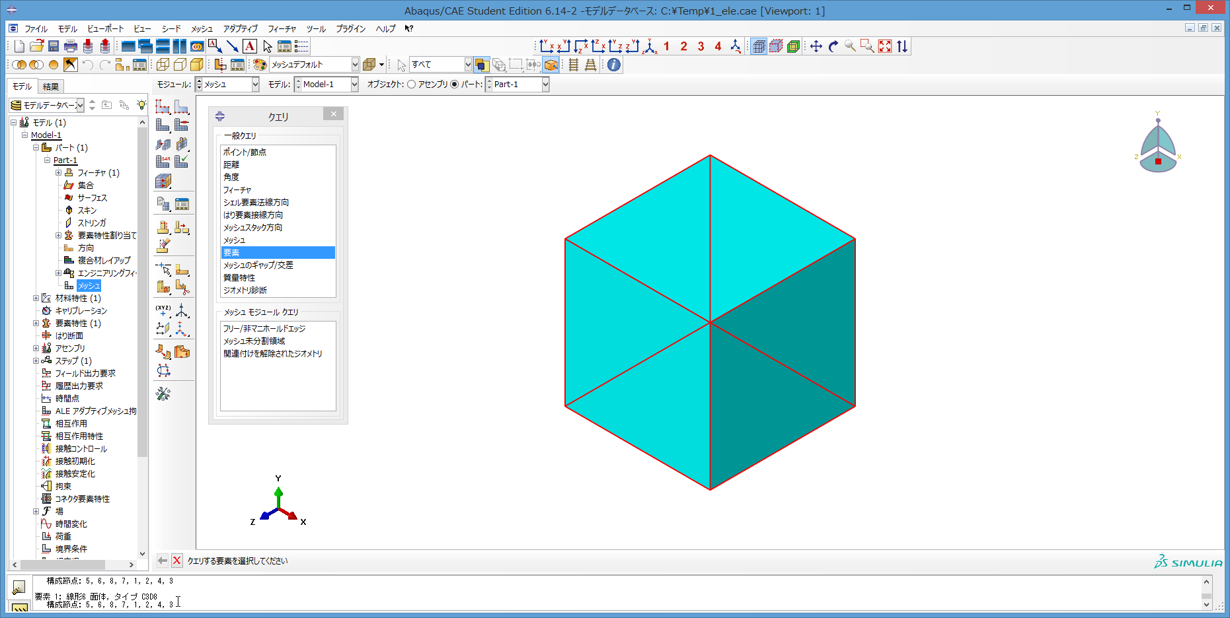
Task: Click the Auto-fit view icon
Action: [884, 46]
